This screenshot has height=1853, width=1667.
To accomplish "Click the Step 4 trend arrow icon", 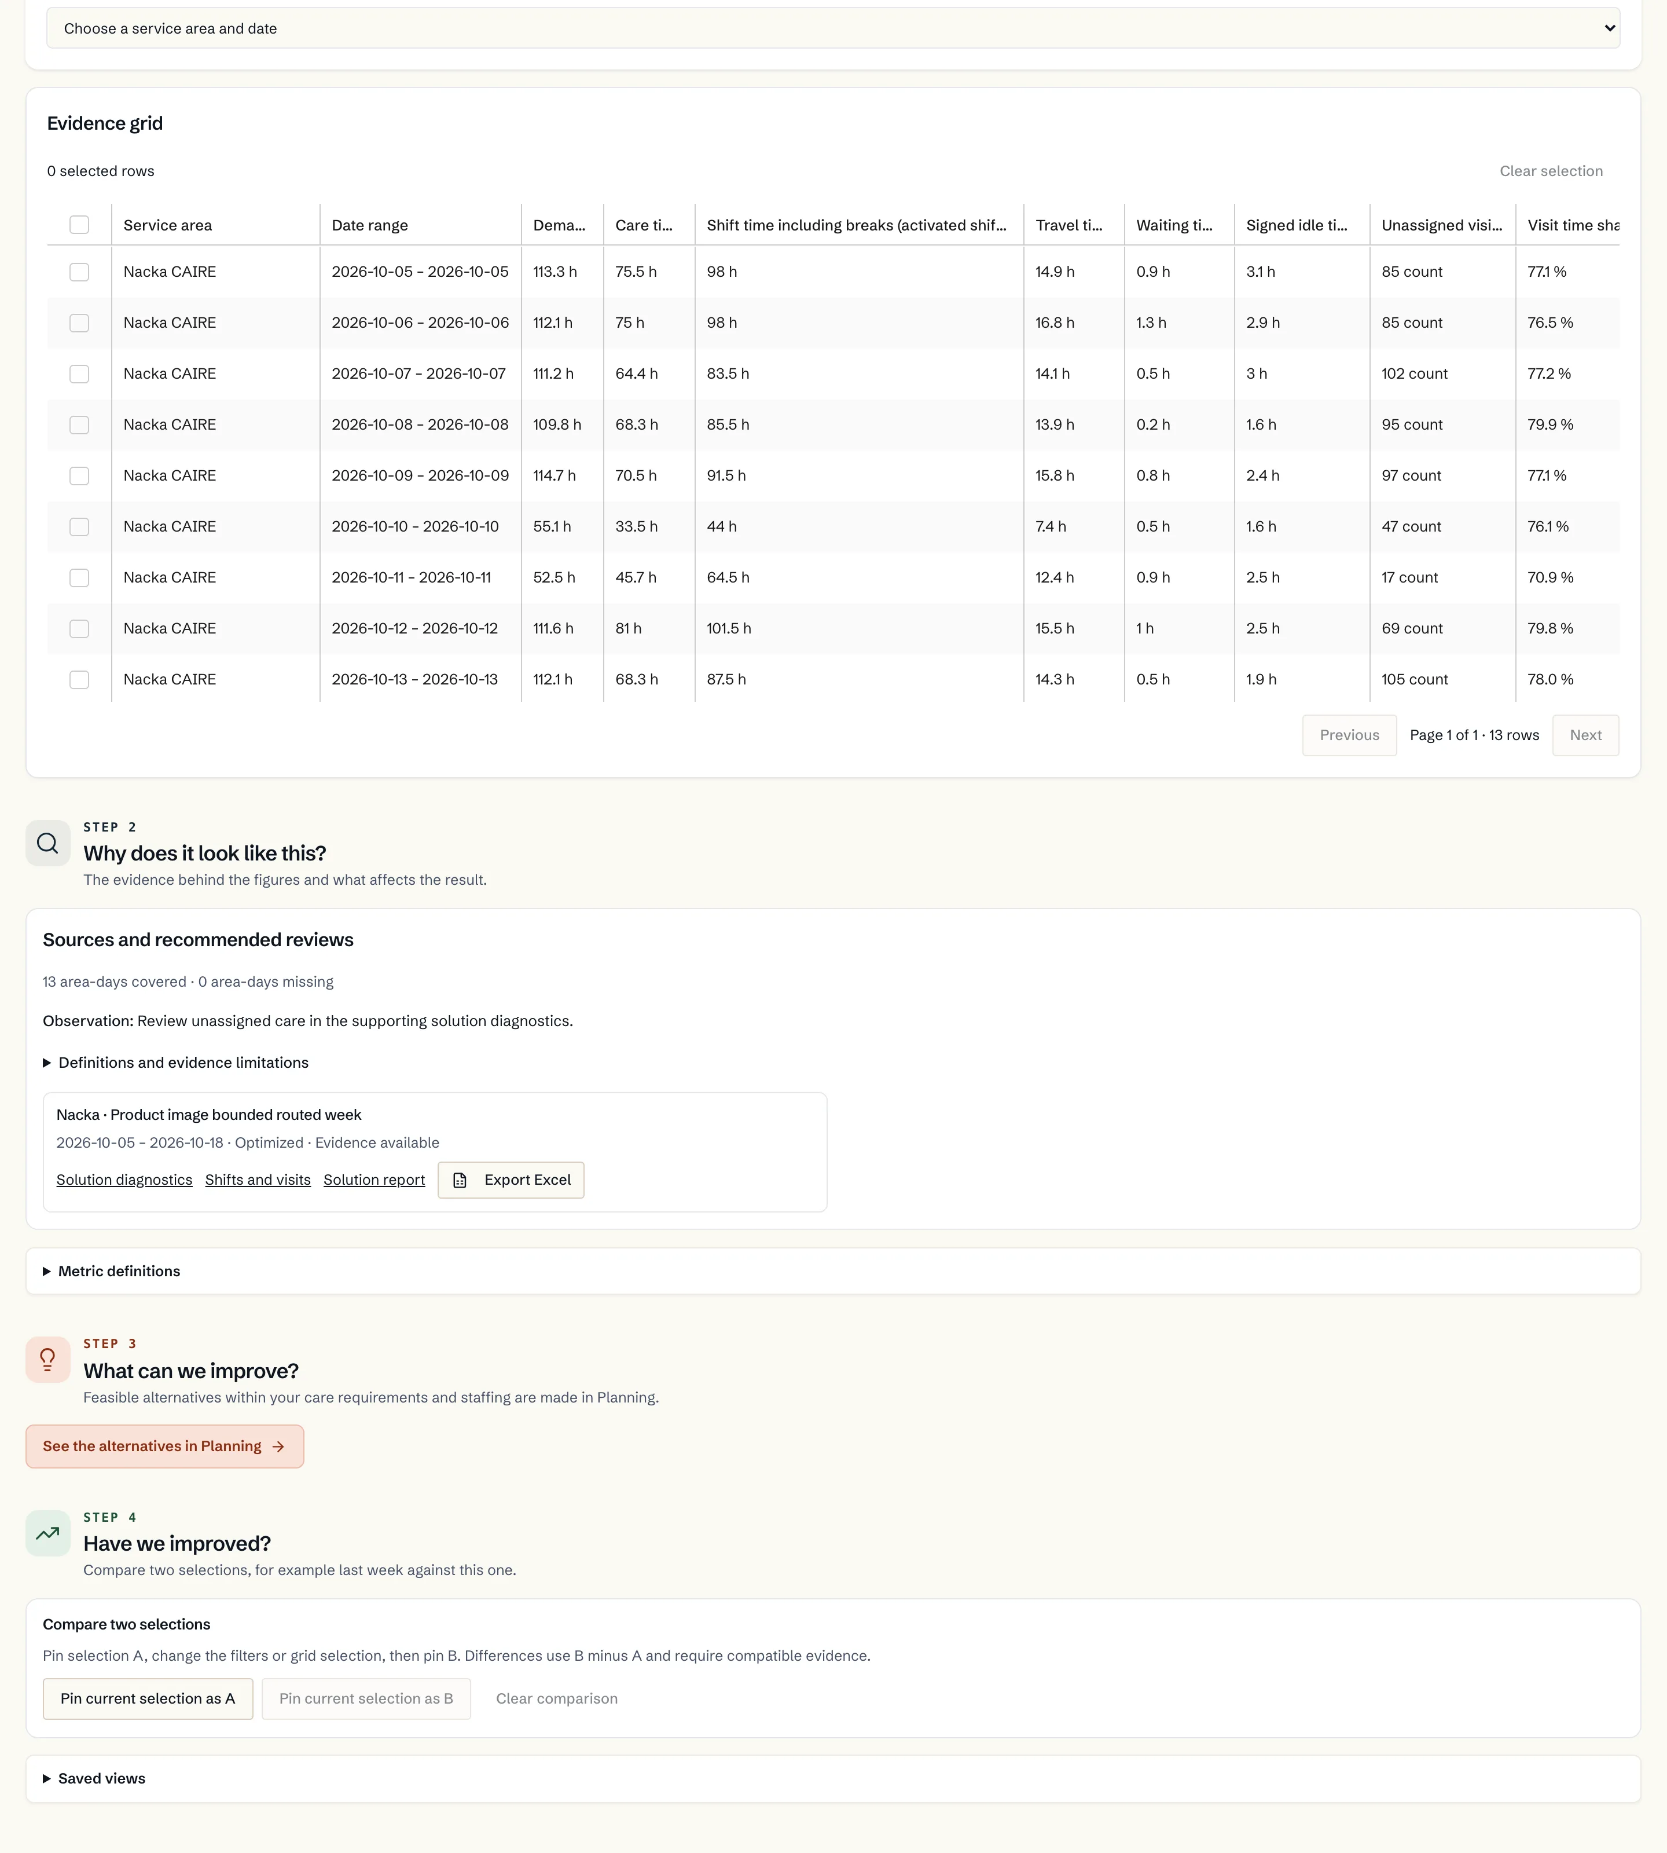I will 47,1533.
